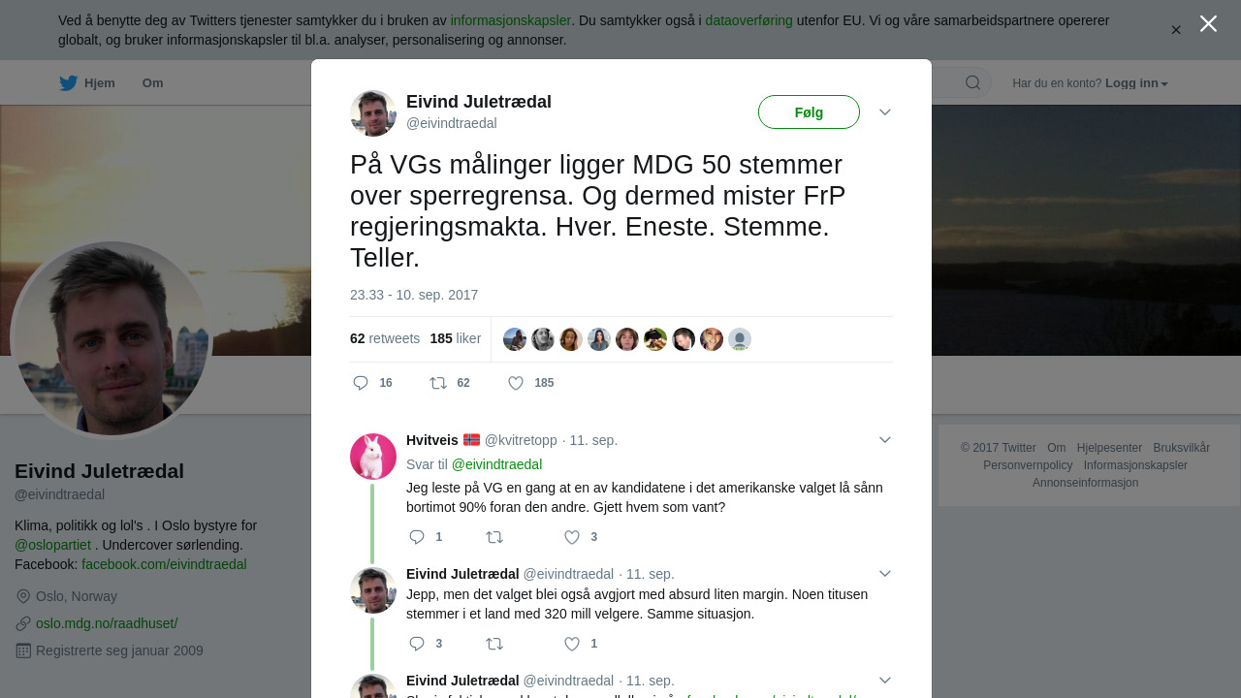The width and height of the screenshot is (1241, 698).
Task: Dismiss the cookie notice banner
Action: (x=1176, y=30)
